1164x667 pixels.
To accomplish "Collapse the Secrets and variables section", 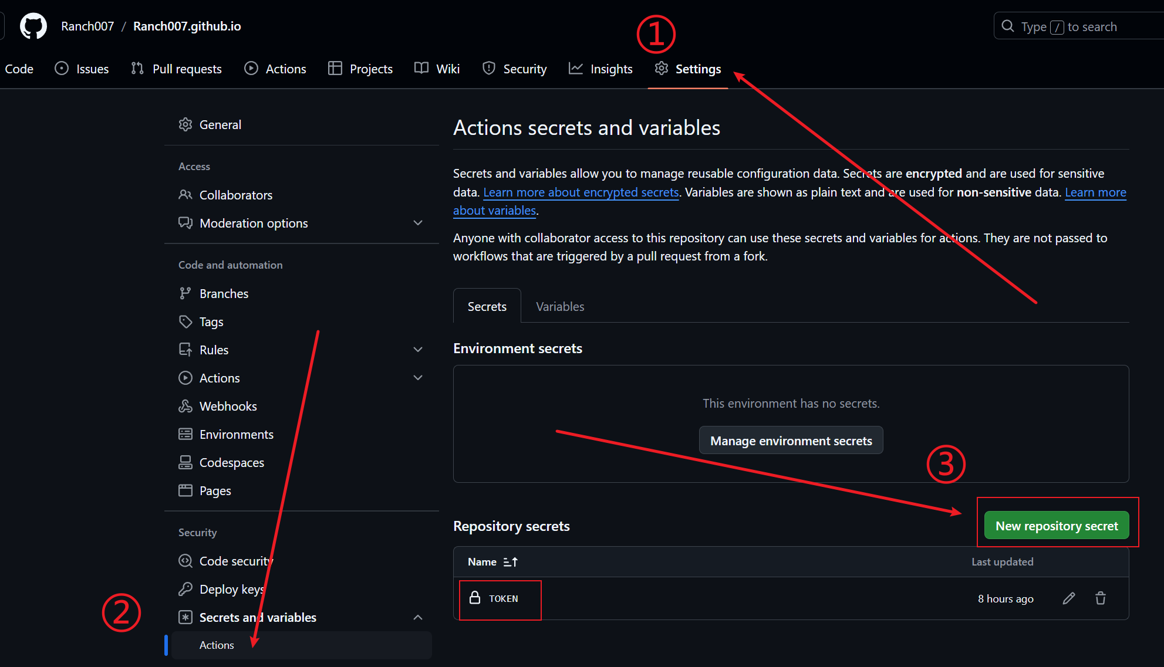I will 418,617.
